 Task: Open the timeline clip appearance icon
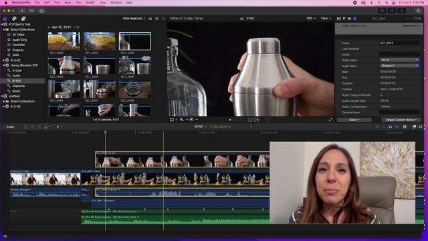click(x=405, y=127)
